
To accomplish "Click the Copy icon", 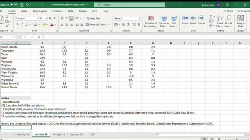I will [7, 21].
